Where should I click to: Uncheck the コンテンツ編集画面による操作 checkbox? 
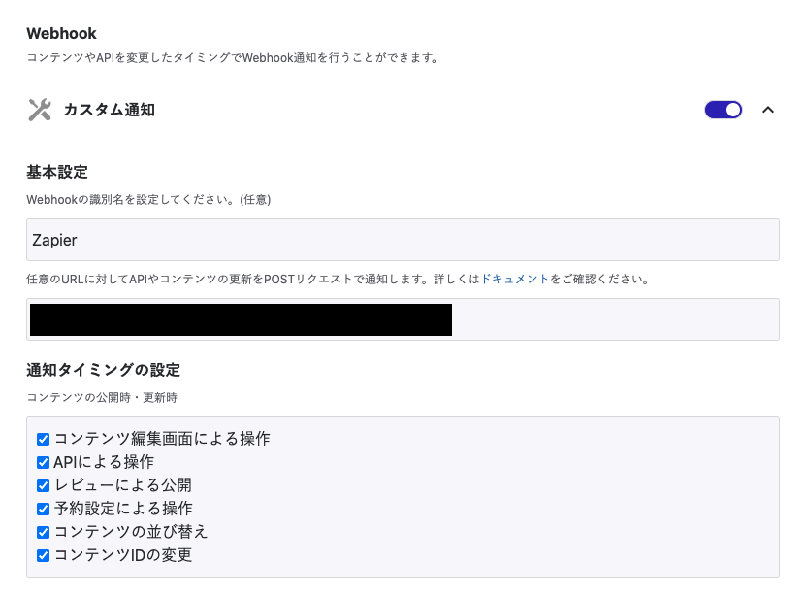point(43,439)
